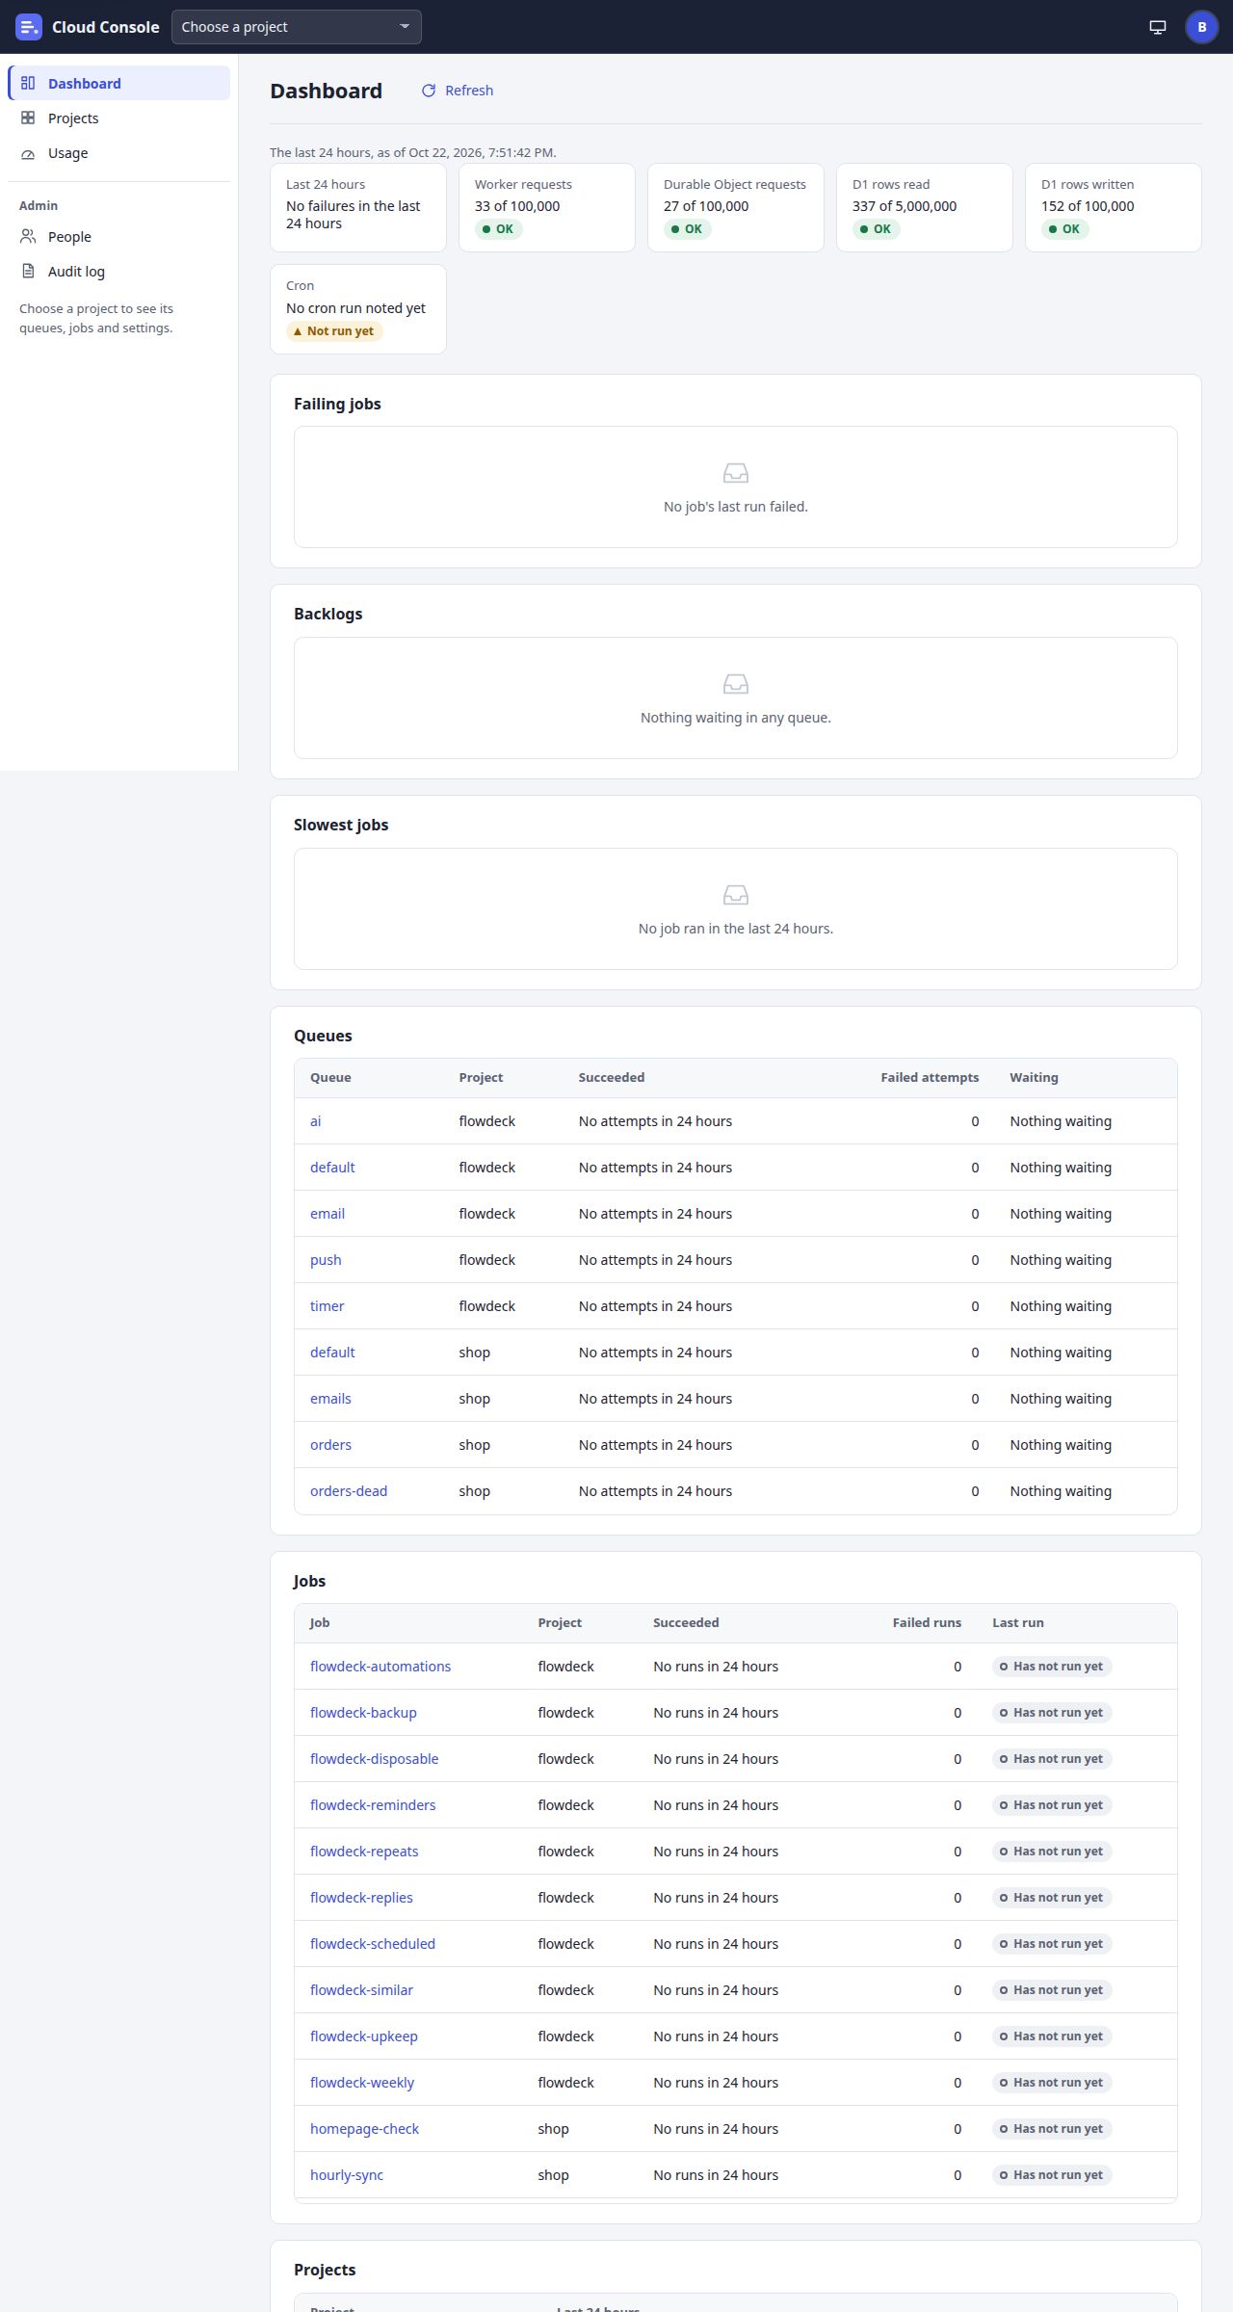
Task: Open the "ai" queue link
Action: 316,1121
